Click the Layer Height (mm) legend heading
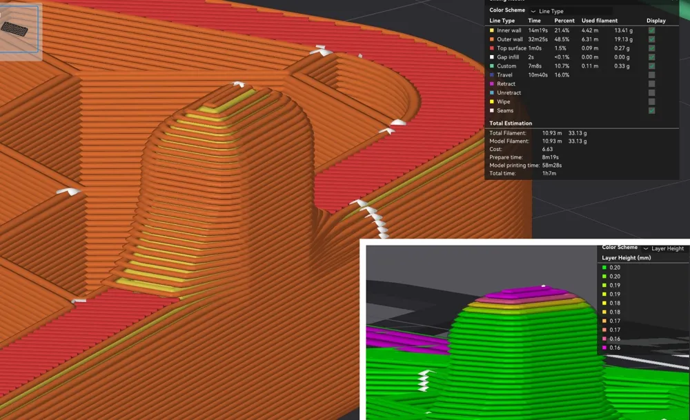Viewport: 690px width, 420px height. point(627,258)
